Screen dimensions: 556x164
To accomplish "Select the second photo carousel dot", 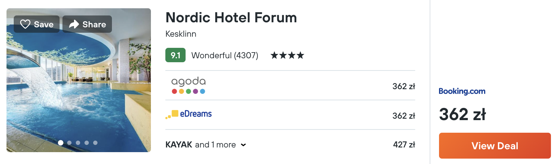I will pos(69,143).
